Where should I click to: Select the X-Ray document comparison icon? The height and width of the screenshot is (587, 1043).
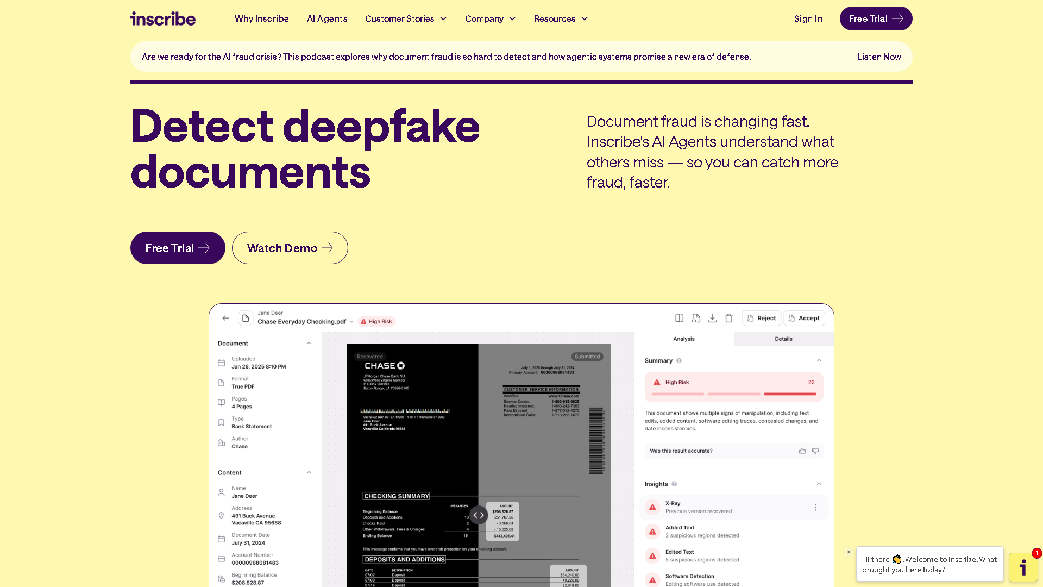pos(696,318)
